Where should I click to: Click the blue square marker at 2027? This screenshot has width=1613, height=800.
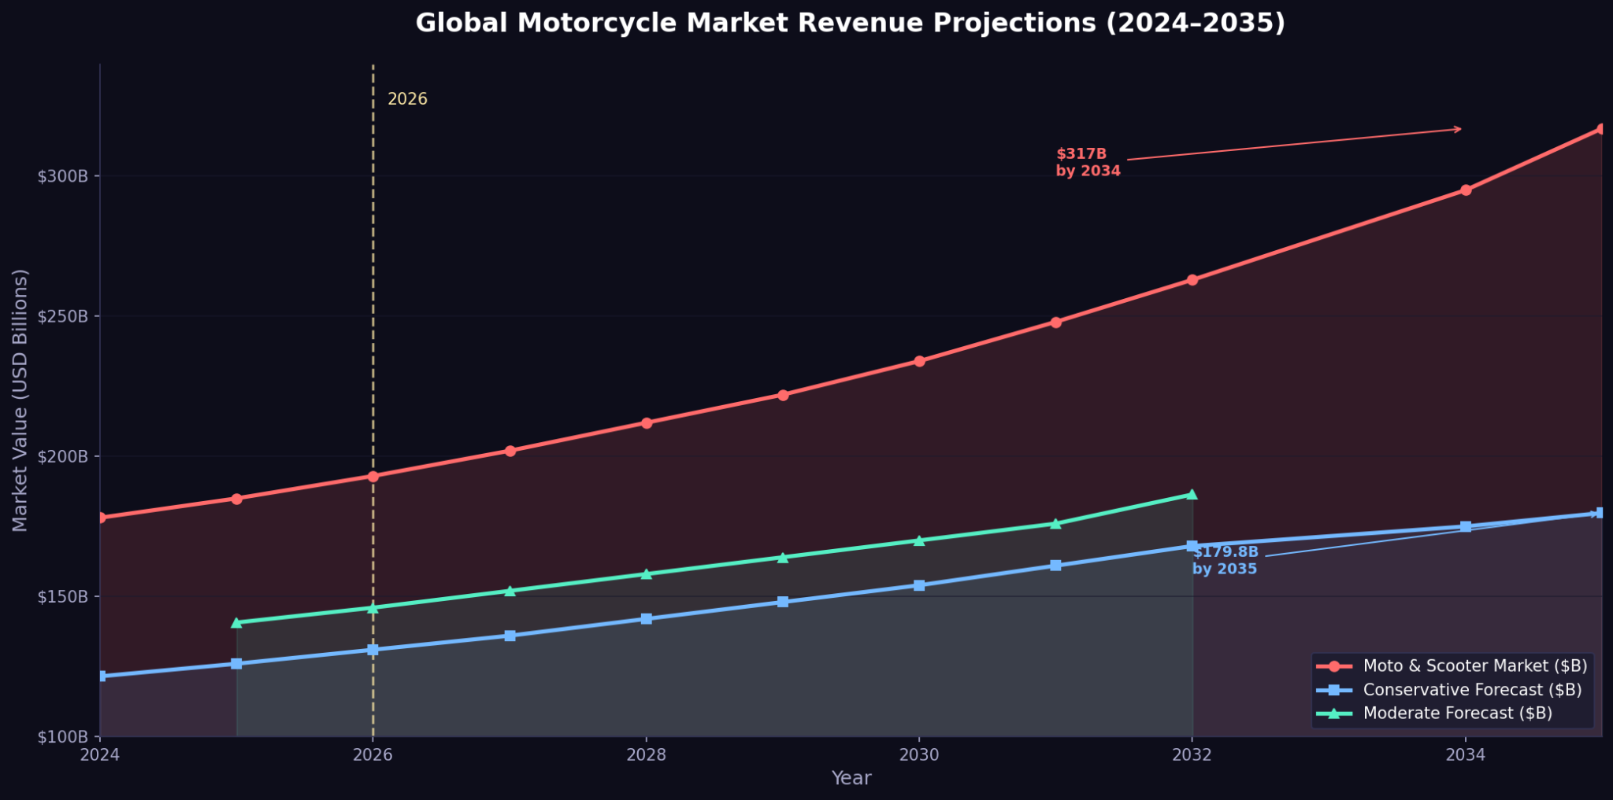point(510,636)
